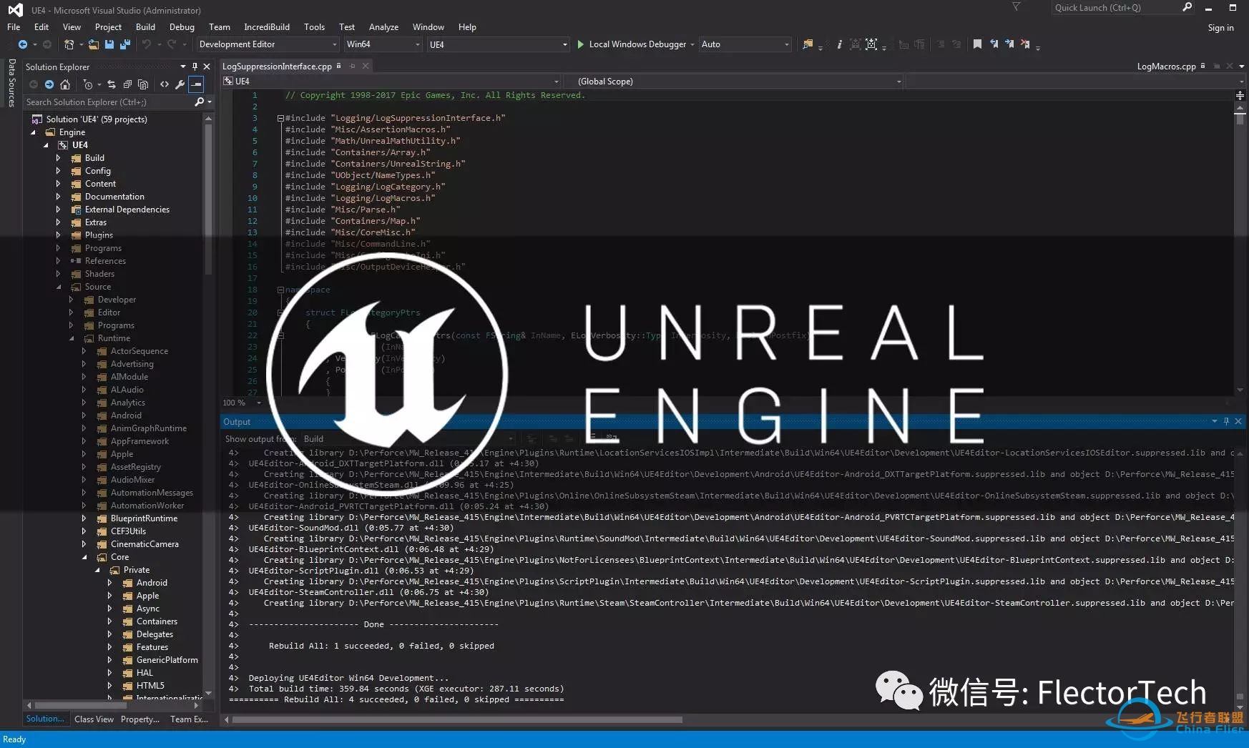Click the Undo arrow icon

pos(147,44)
